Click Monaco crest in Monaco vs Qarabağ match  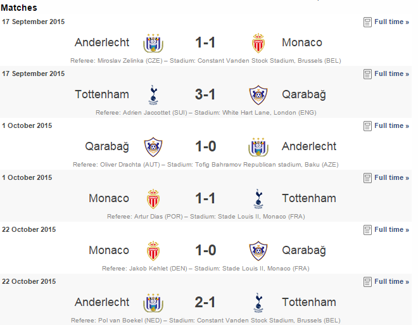tap(153, 251)
